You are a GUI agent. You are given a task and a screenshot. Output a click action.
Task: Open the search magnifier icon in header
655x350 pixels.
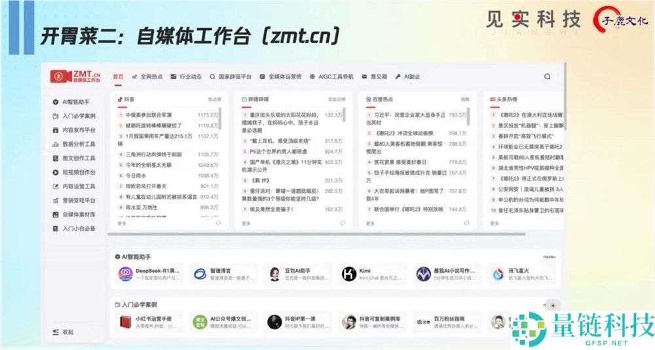pos(547,77)
